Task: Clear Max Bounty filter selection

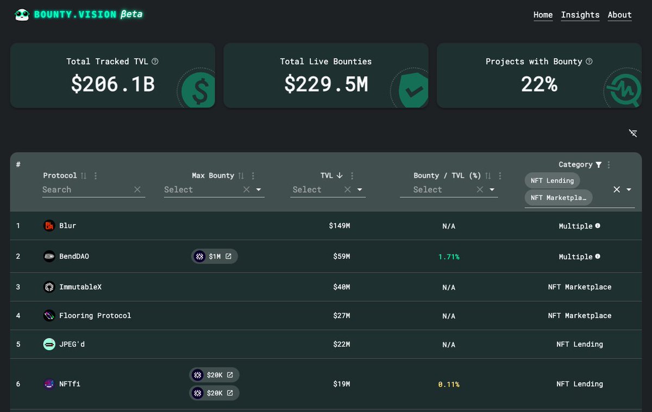Action: [x=246, y=189]
